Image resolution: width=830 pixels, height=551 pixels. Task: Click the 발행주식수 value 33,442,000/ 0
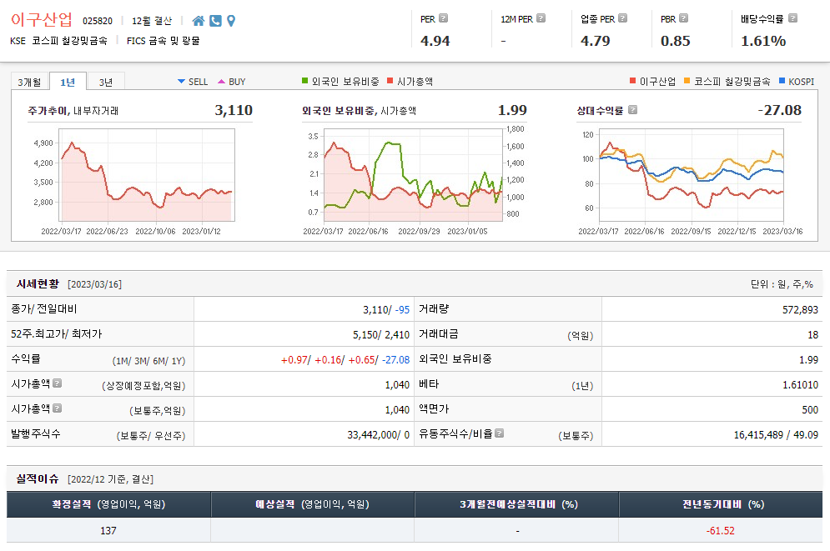click(x=379, y=434)
